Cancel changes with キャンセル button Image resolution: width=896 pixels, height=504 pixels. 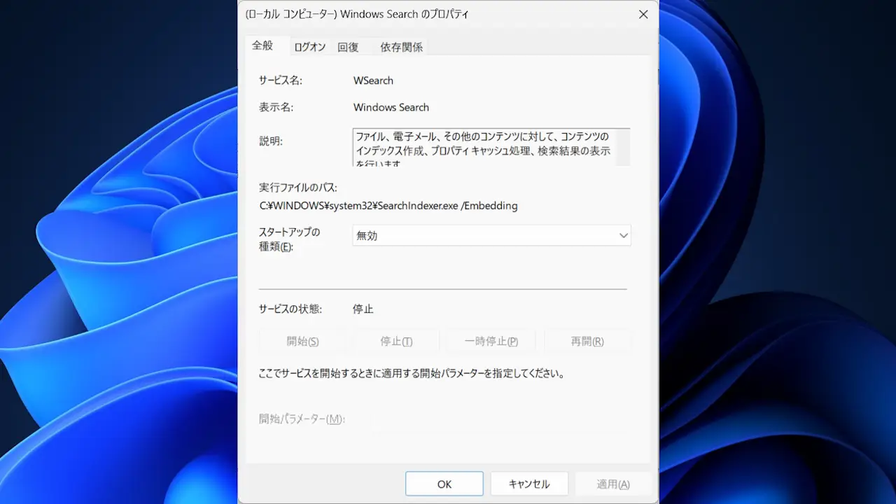coord(528,484)
